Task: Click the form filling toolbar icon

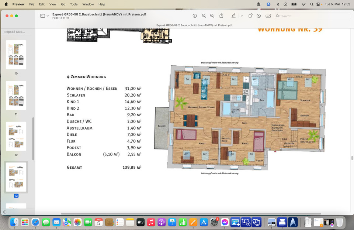Action: click(x=268, y=16)
